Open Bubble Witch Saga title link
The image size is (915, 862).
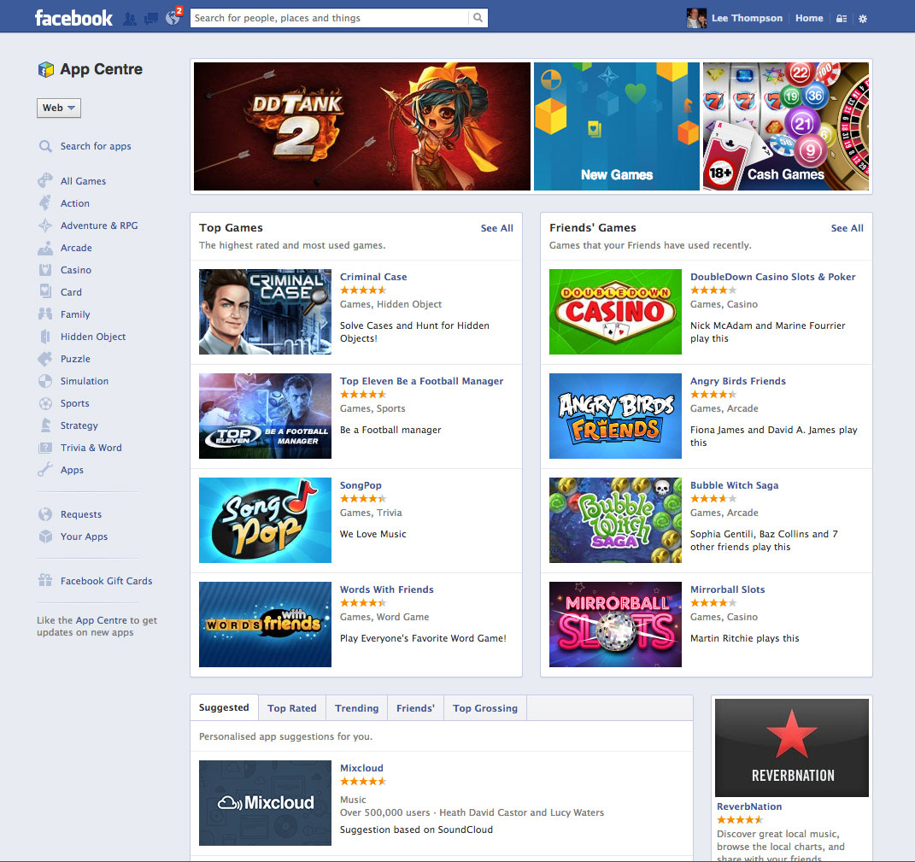click(x=734, y=485)
